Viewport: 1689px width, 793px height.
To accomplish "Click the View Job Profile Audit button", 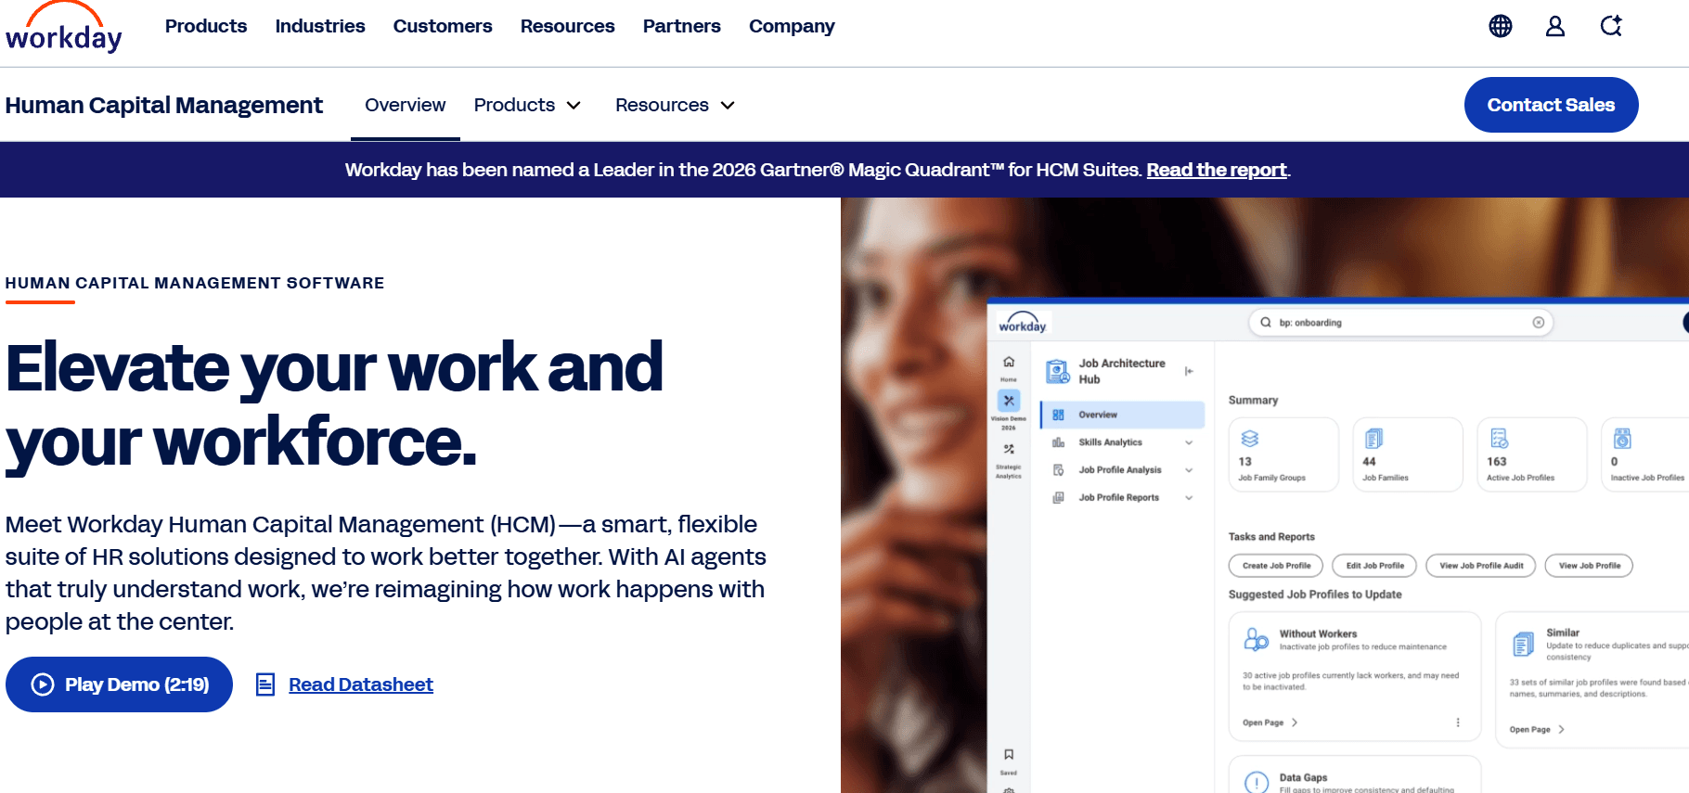I will 1481,566.
